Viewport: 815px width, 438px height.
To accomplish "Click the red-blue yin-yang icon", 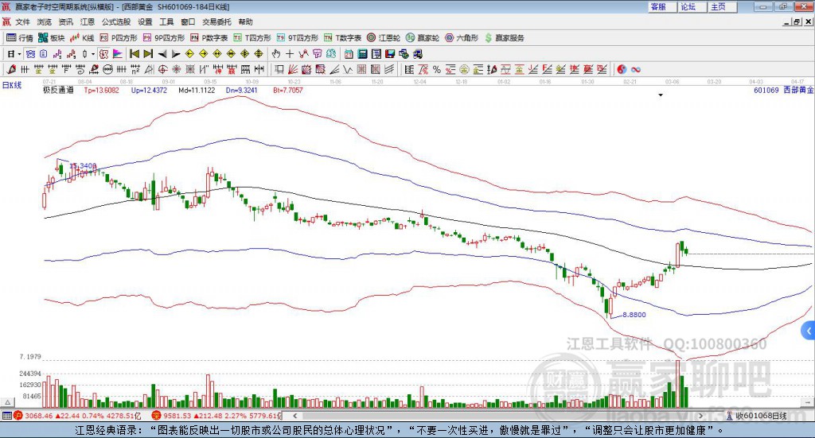I will click(x=622, y=69).
